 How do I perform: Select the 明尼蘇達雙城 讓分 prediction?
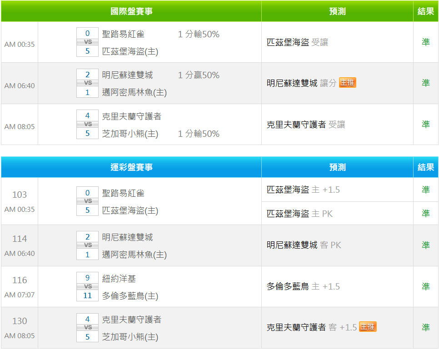pyautogui.click(x=302, y=83)
